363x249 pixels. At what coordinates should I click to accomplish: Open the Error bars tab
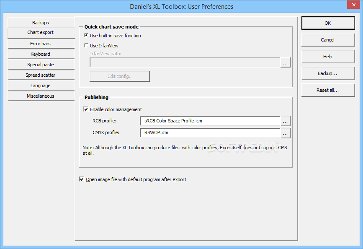(41, 44)
